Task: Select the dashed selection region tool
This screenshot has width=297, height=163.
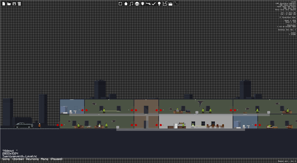Action: coord(176,4)
